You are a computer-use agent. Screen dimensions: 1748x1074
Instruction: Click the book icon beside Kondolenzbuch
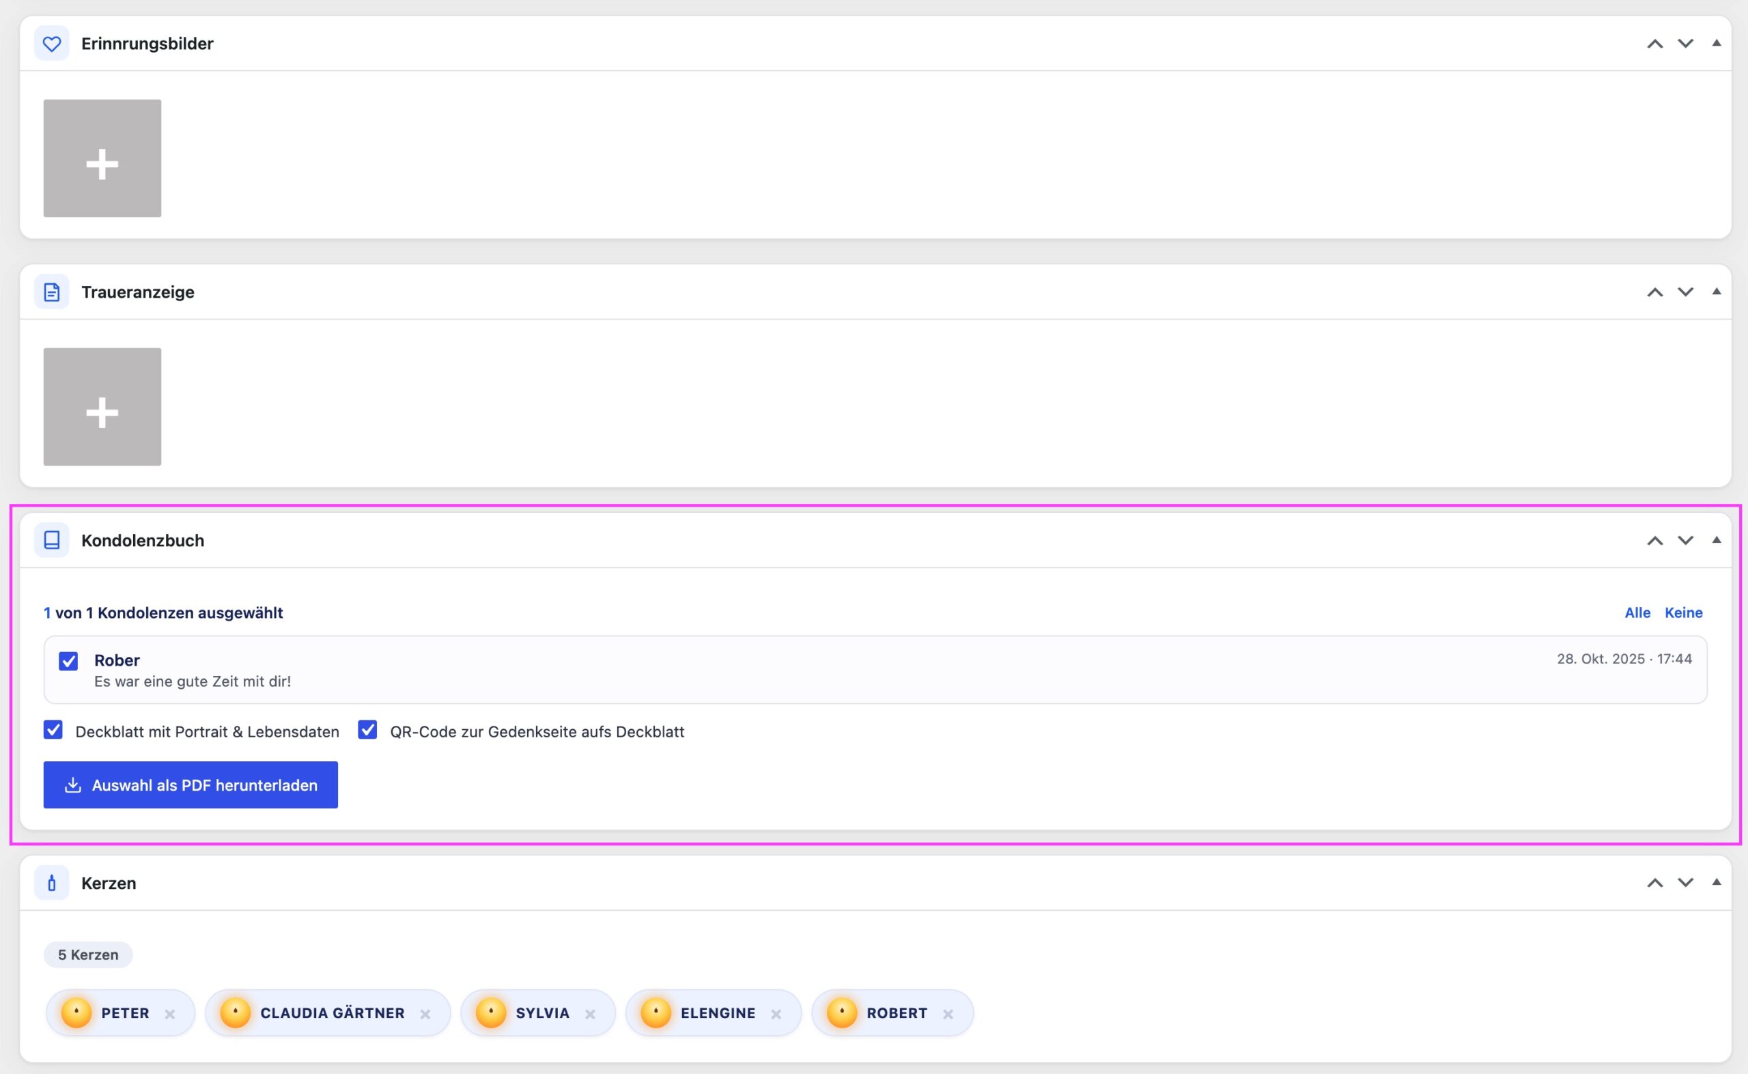(52, 541)
